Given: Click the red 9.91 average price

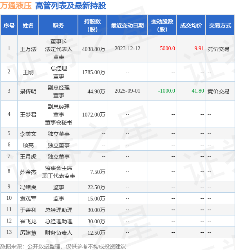Looking at the screenshot, I should point(199,49).
